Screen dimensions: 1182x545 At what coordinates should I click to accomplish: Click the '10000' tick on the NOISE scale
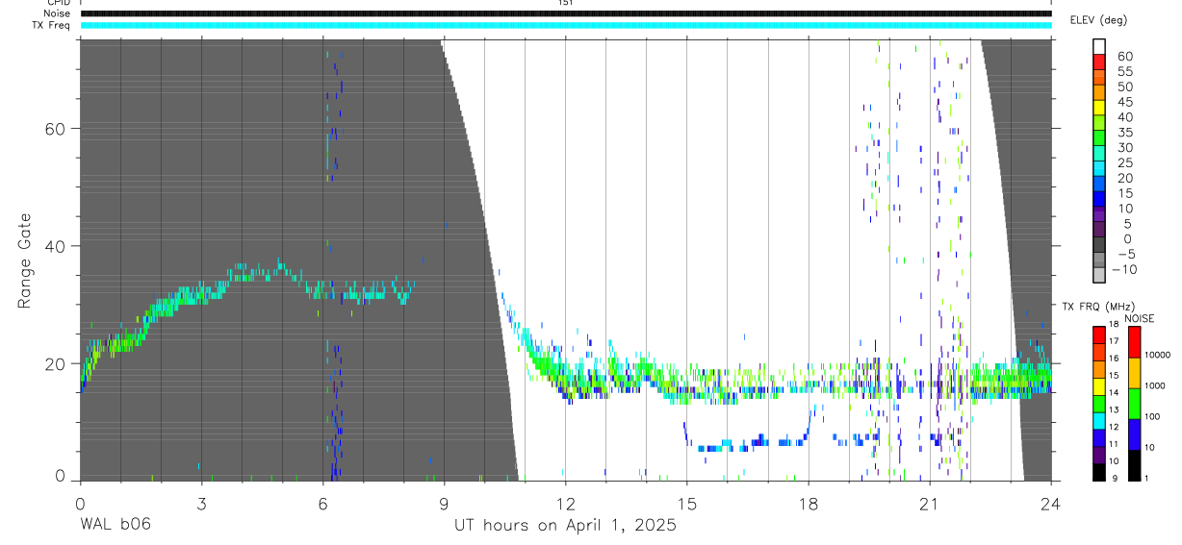point(1156,356)
